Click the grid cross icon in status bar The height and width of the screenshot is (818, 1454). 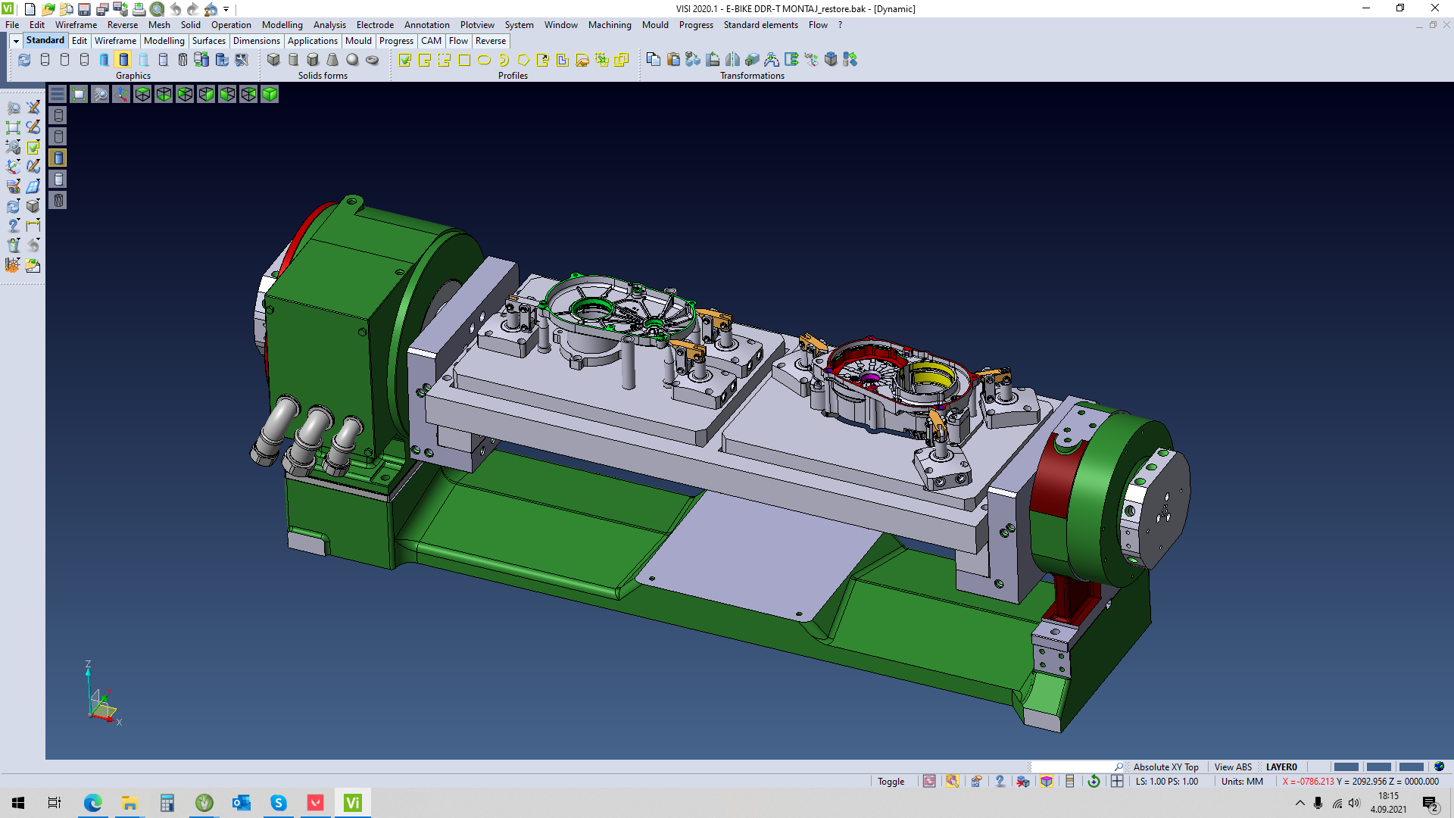click(1117, 782)
